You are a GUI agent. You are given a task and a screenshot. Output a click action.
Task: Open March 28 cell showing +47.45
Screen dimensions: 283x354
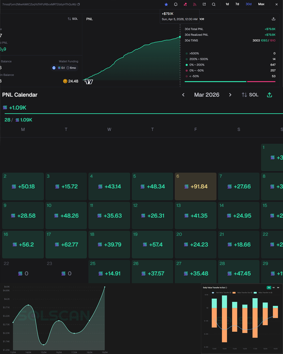tap(238, 272)
